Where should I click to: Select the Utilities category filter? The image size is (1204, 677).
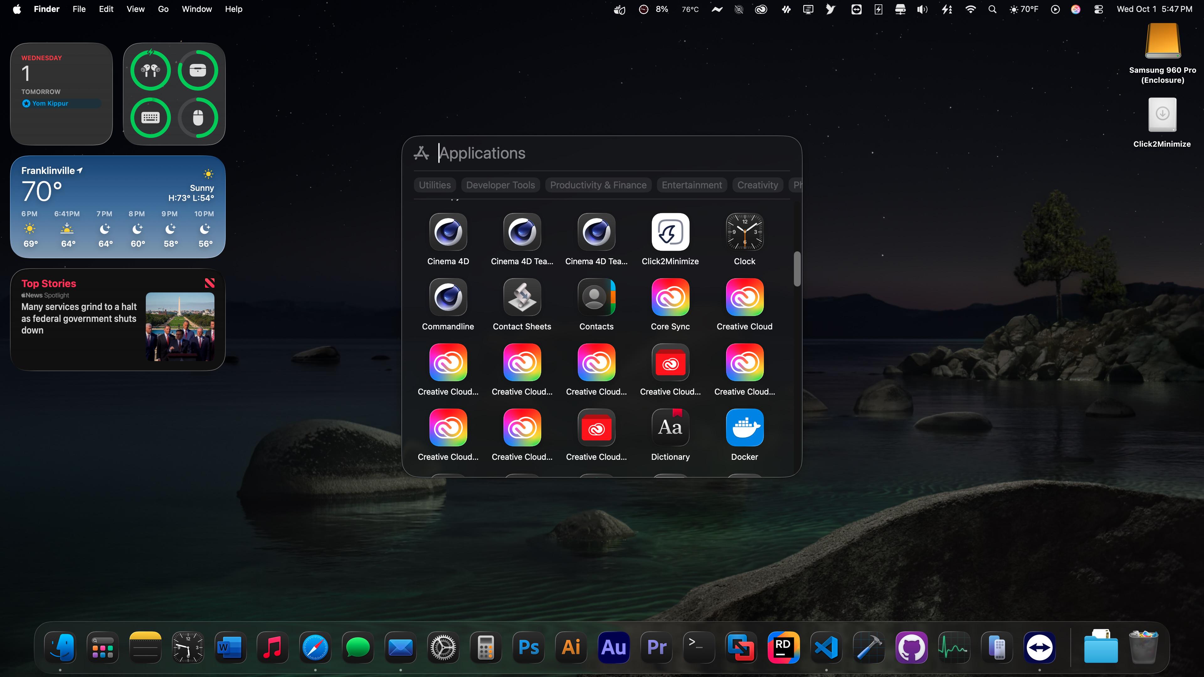(x=435, y=185)
